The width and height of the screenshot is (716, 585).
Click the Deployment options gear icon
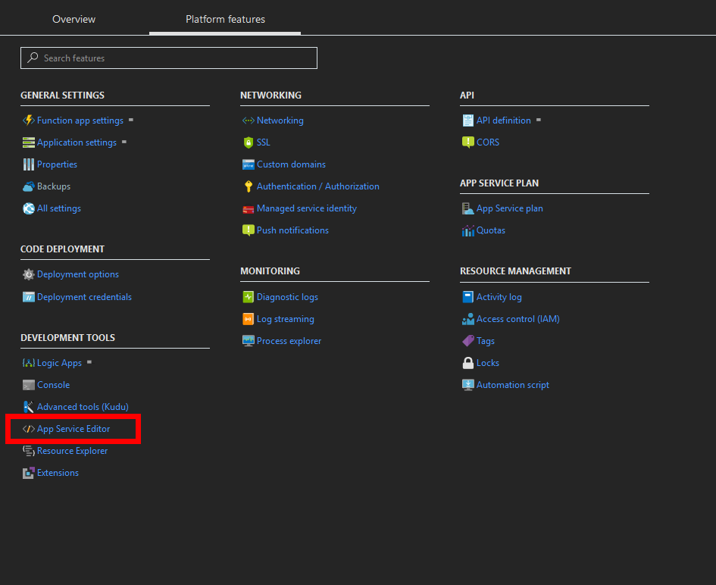(x=29, y=275)
